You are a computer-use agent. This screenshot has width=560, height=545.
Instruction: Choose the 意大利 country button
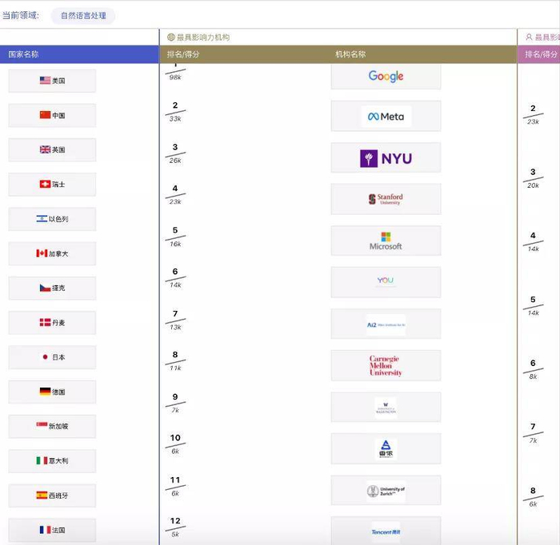pos(52,461)
